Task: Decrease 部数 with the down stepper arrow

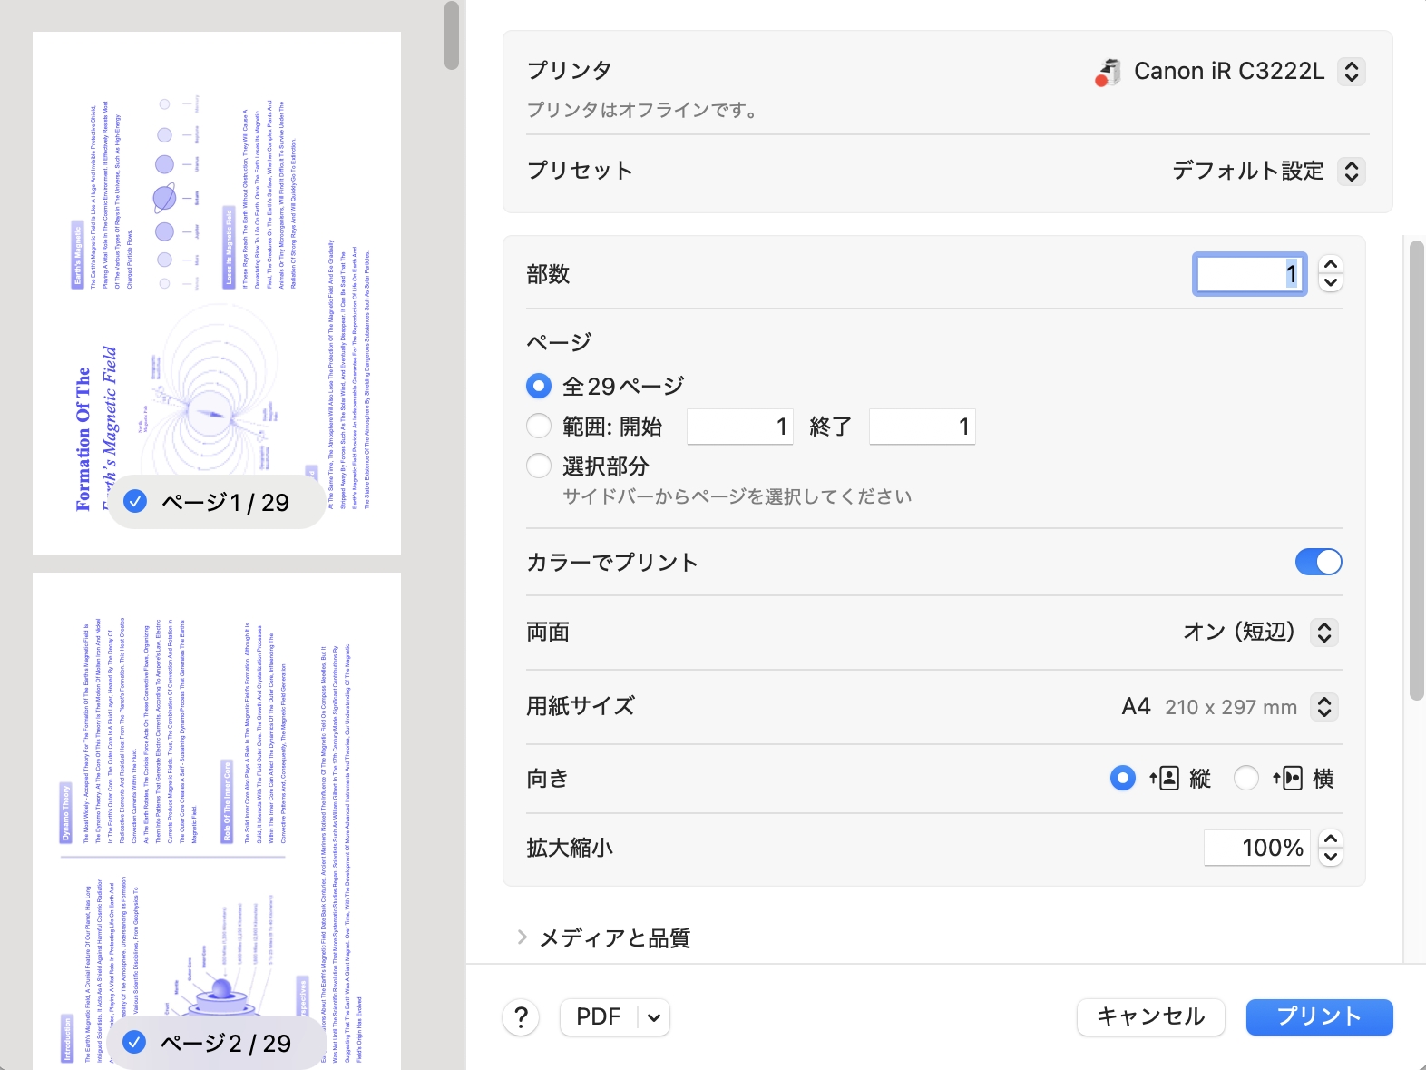Action: point(1331,282)
